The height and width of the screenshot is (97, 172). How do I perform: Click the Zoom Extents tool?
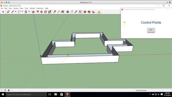tap(80, 12)
